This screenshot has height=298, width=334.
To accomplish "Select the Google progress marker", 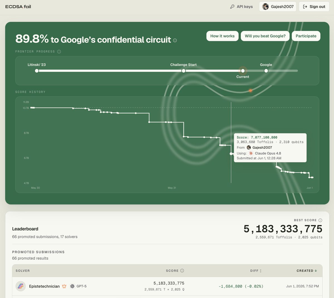I will pos(266,71).
